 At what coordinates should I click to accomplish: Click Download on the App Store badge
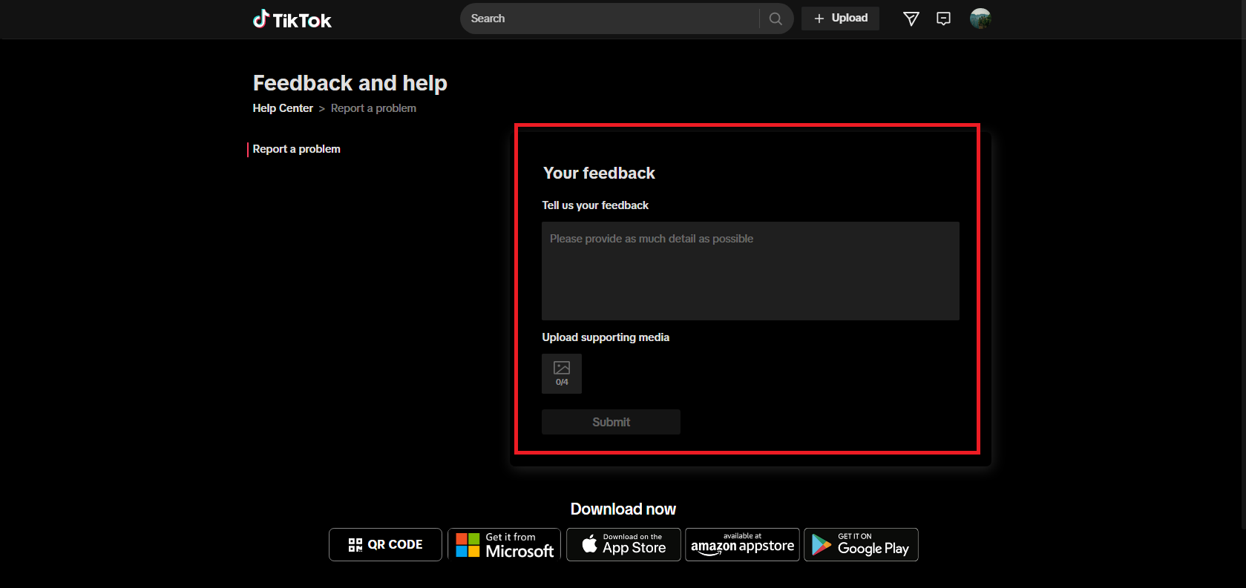click(623, 544)
